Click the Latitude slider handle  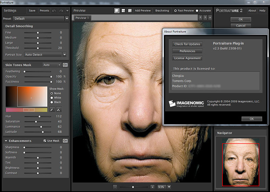[x=43, y=132]
